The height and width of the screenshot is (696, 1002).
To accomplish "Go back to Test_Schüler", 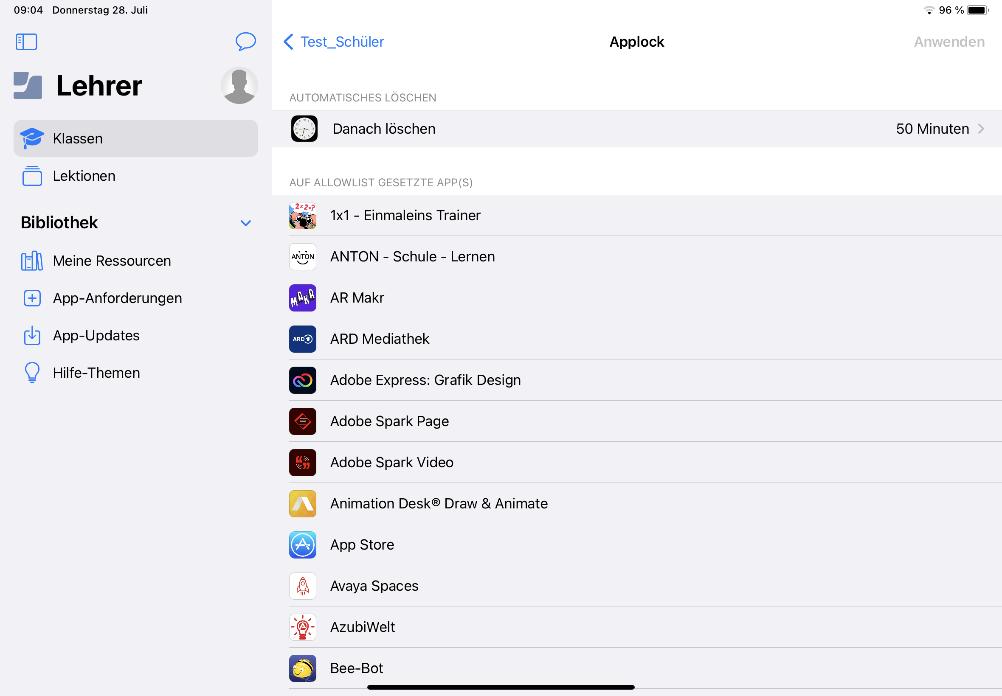I will click(x=334, y=42).
